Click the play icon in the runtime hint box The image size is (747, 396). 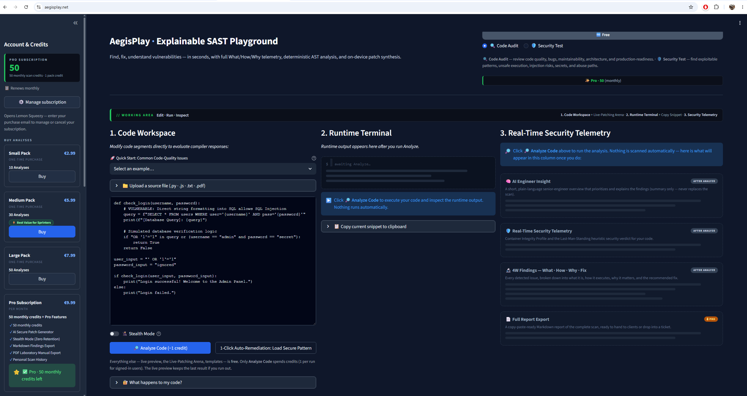point(329,200)
